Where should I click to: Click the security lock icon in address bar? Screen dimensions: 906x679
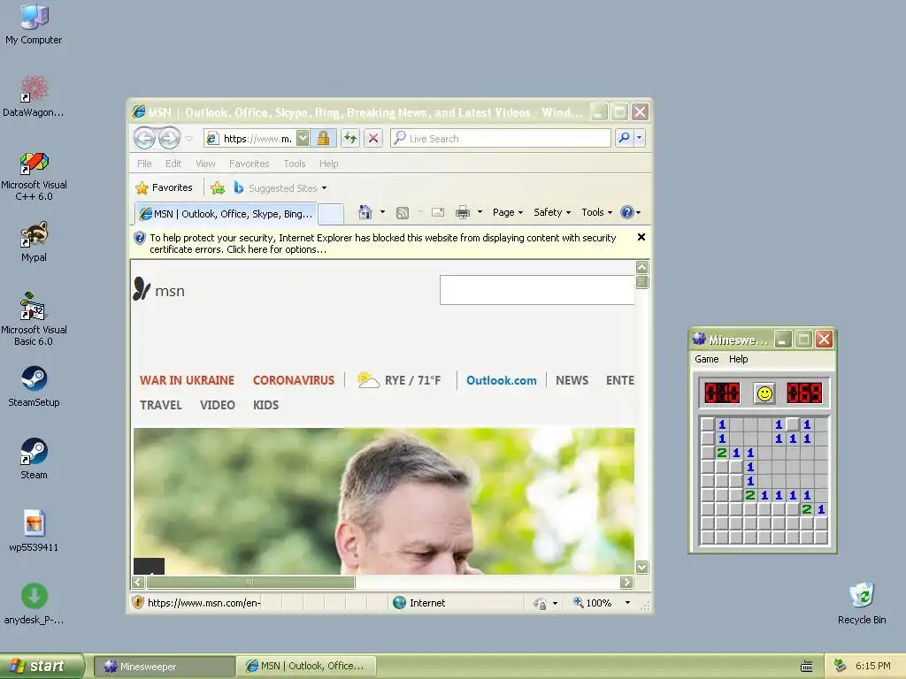[323, 138]
